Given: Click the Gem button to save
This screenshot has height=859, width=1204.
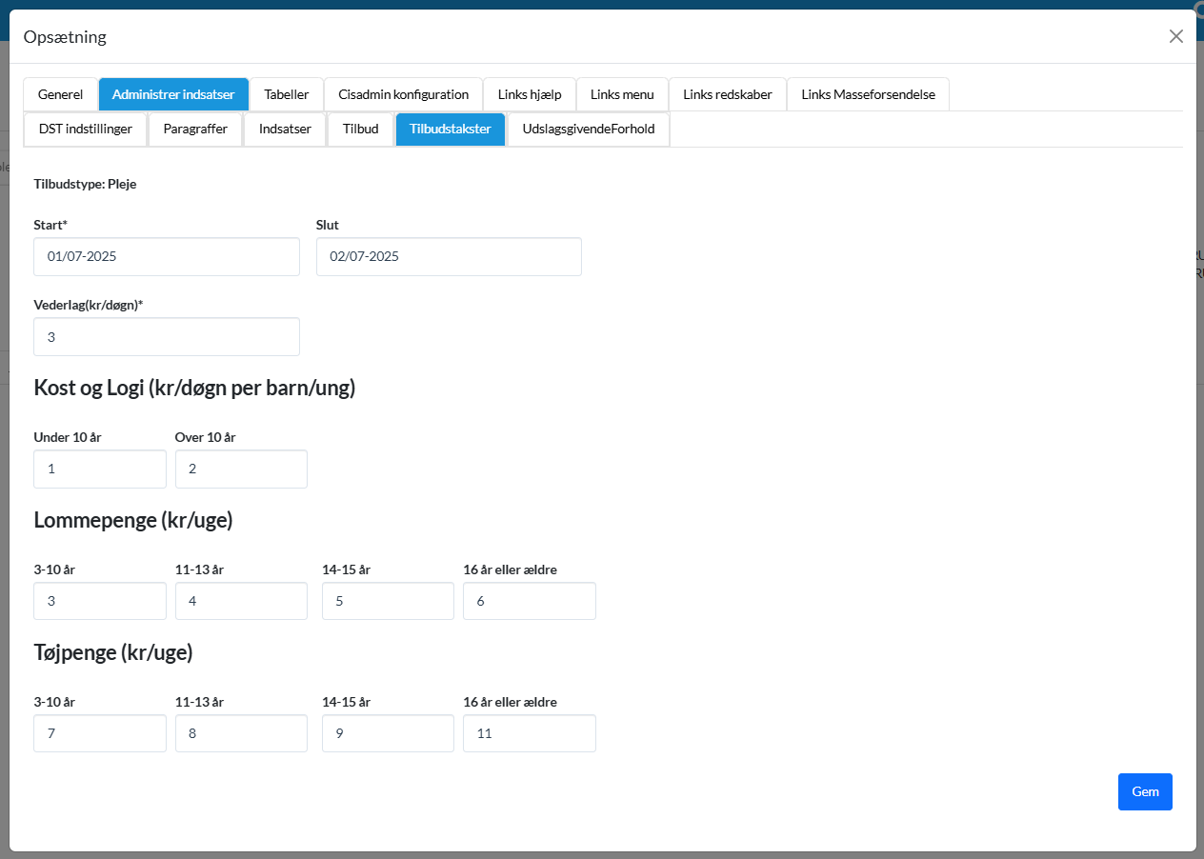Looking at the screenshot, I should (1144, 791).
